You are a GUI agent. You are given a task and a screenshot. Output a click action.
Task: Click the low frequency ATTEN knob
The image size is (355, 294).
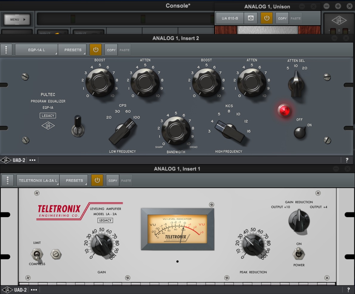(145, 82)
